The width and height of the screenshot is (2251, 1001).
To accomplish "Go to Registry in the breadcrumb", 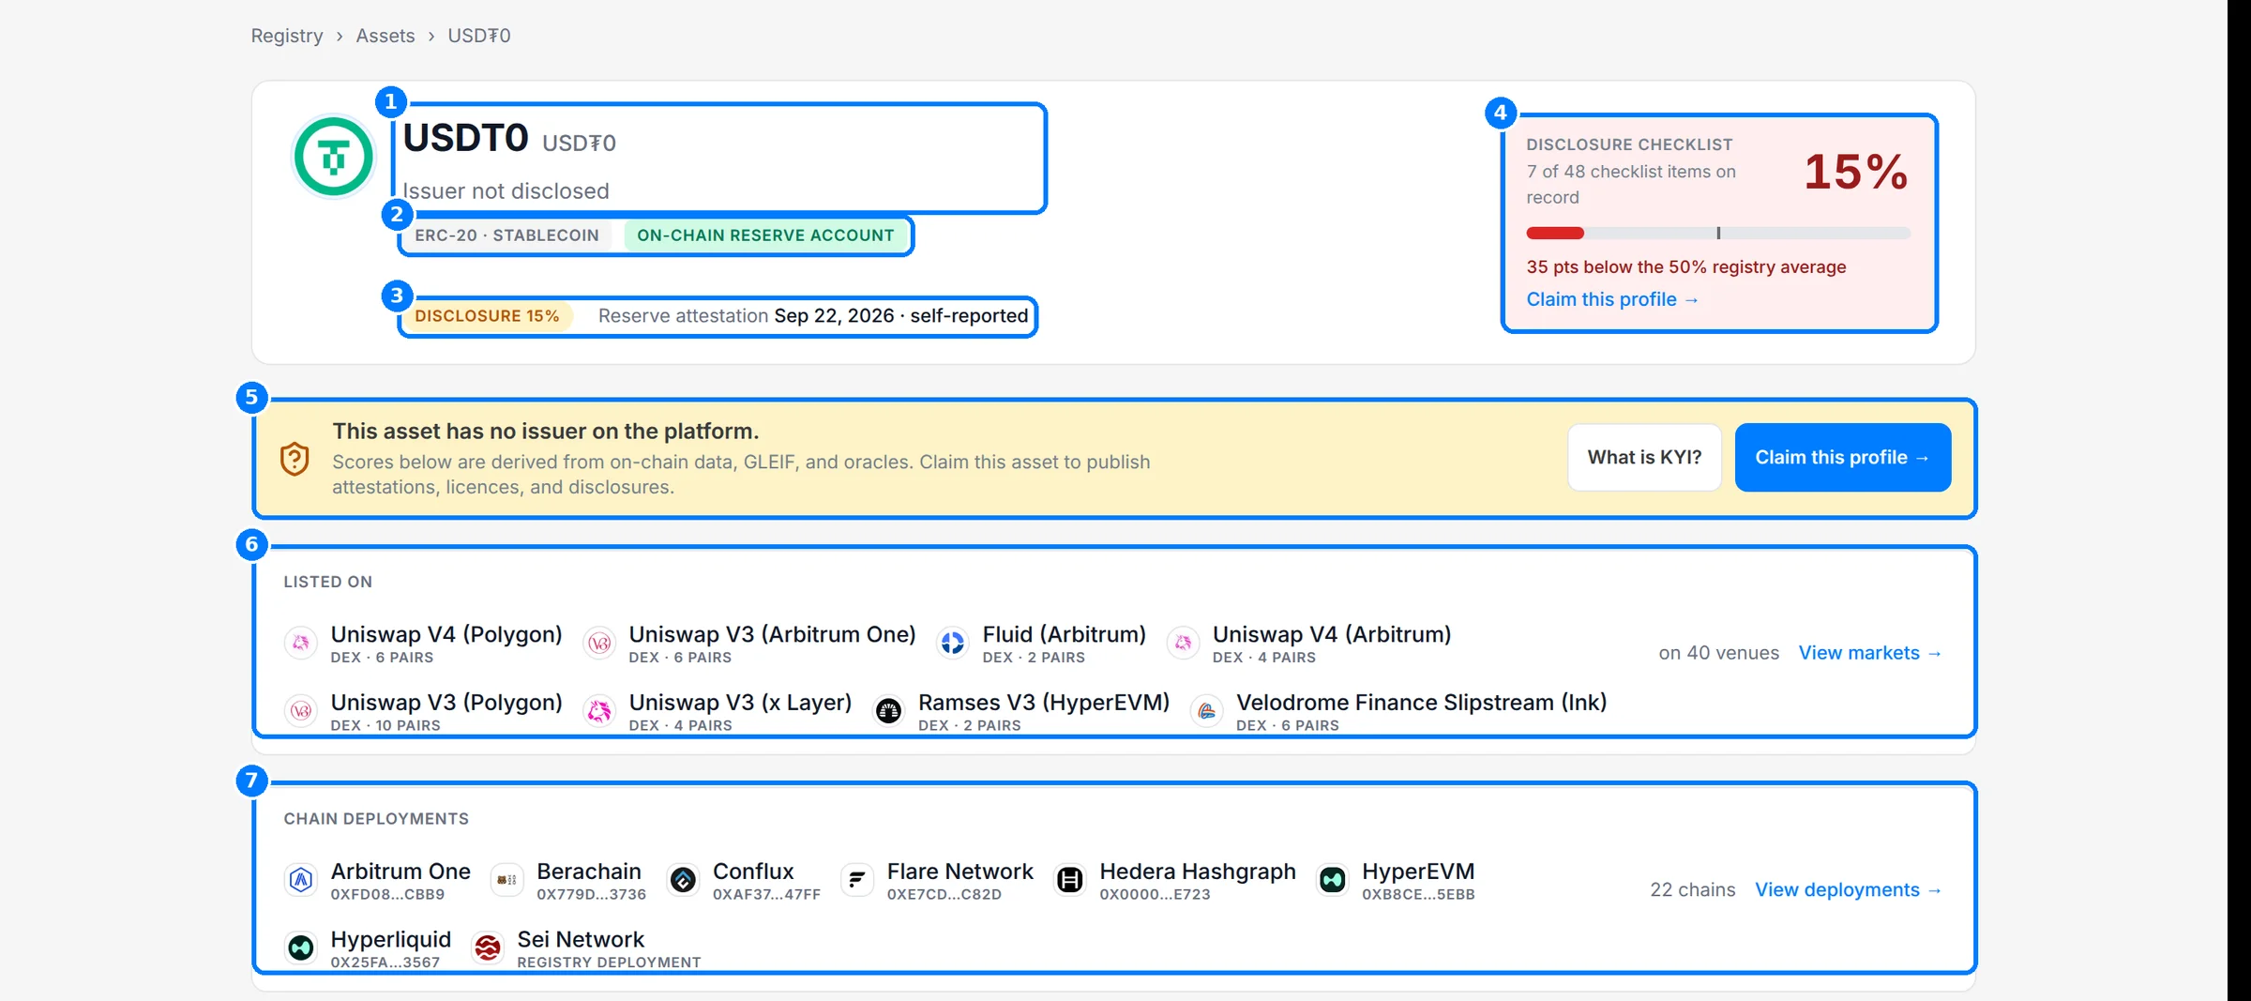I will (x=287, y=36).
